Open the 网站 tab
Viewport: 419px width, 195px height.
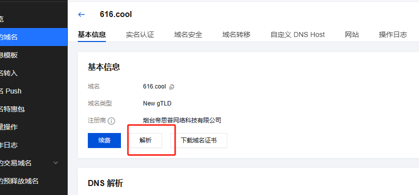(x=352, y=34)
